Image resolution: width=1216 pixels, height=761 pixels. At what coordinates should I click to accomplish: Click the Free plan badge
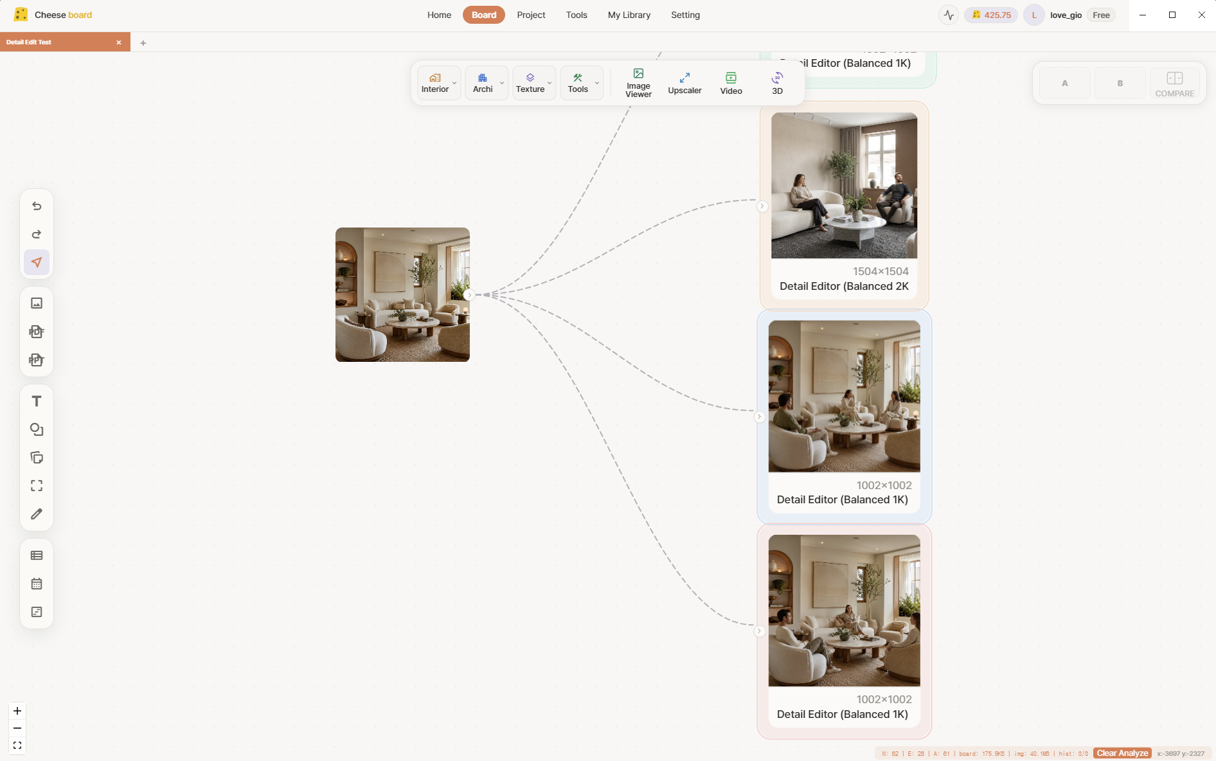pos(1101,15)
